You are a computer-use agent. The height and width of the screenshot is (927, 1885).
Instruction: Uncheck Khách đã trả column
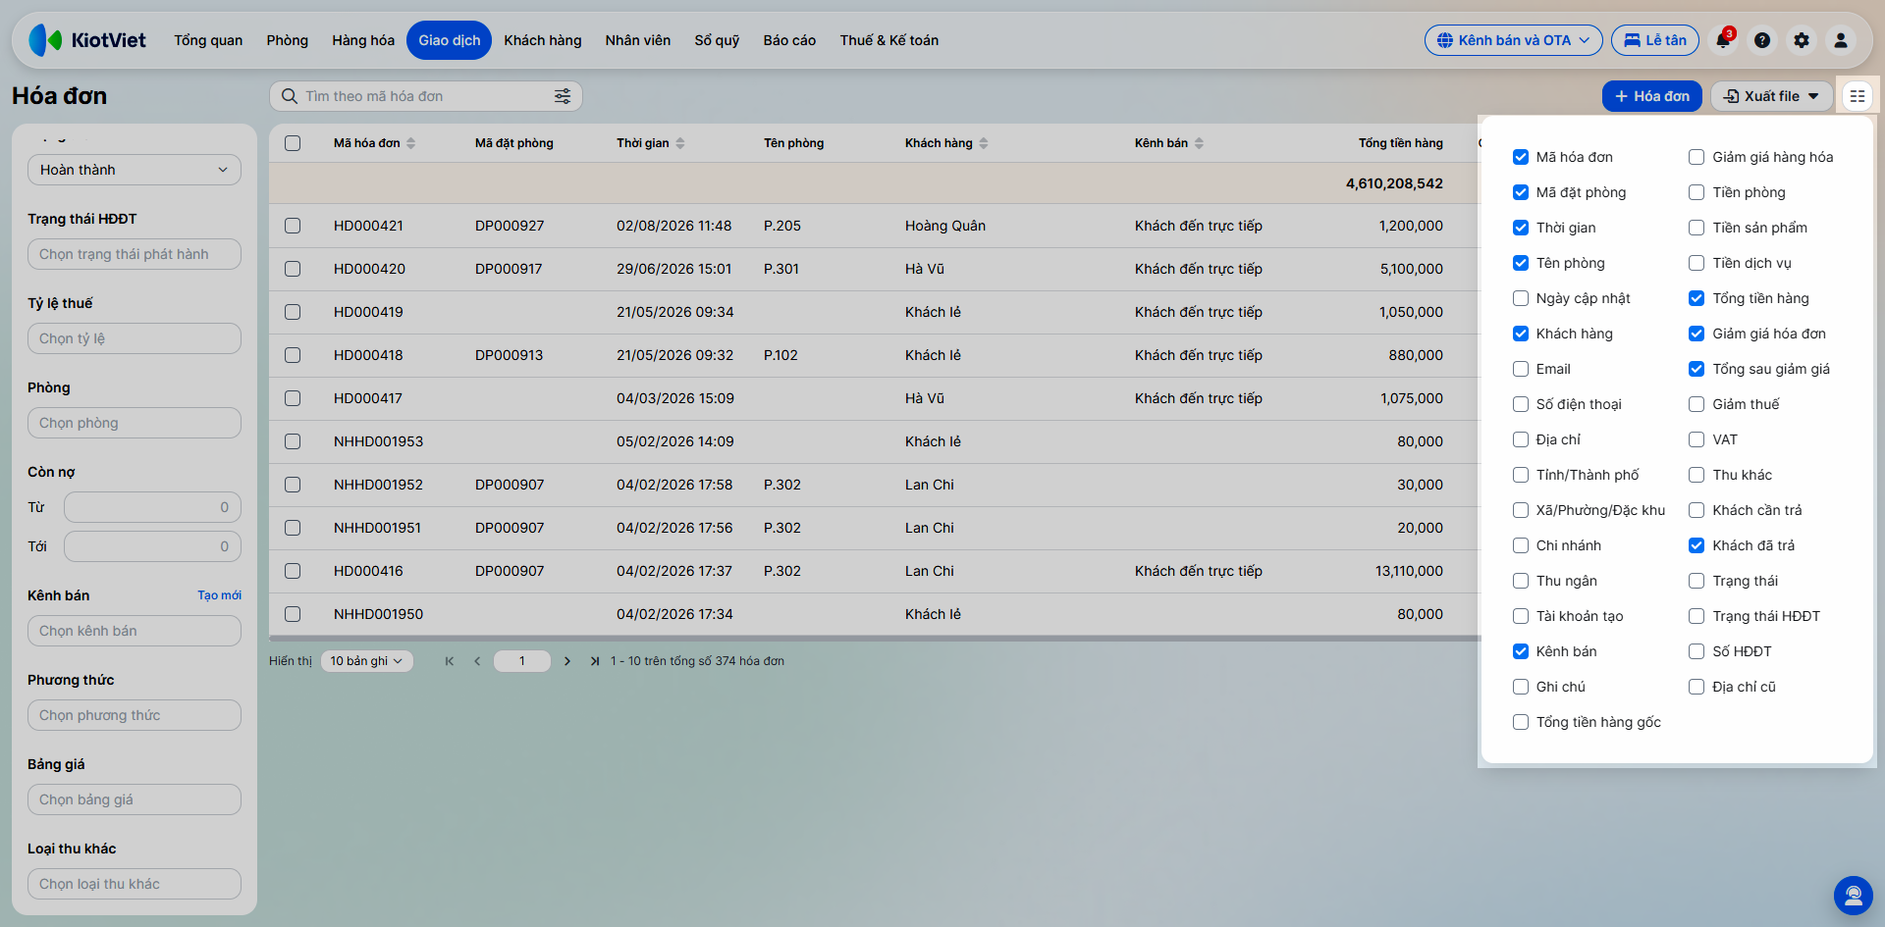click(1696, 545)
